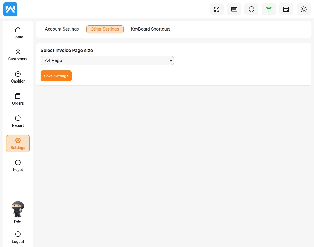Open the on-screen keyboard icon

(x=234, y=9)
